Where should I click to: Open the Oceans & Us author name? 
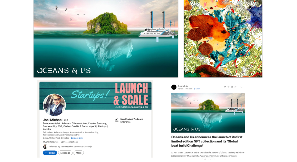pyautogui.click(x=183, y=86)
